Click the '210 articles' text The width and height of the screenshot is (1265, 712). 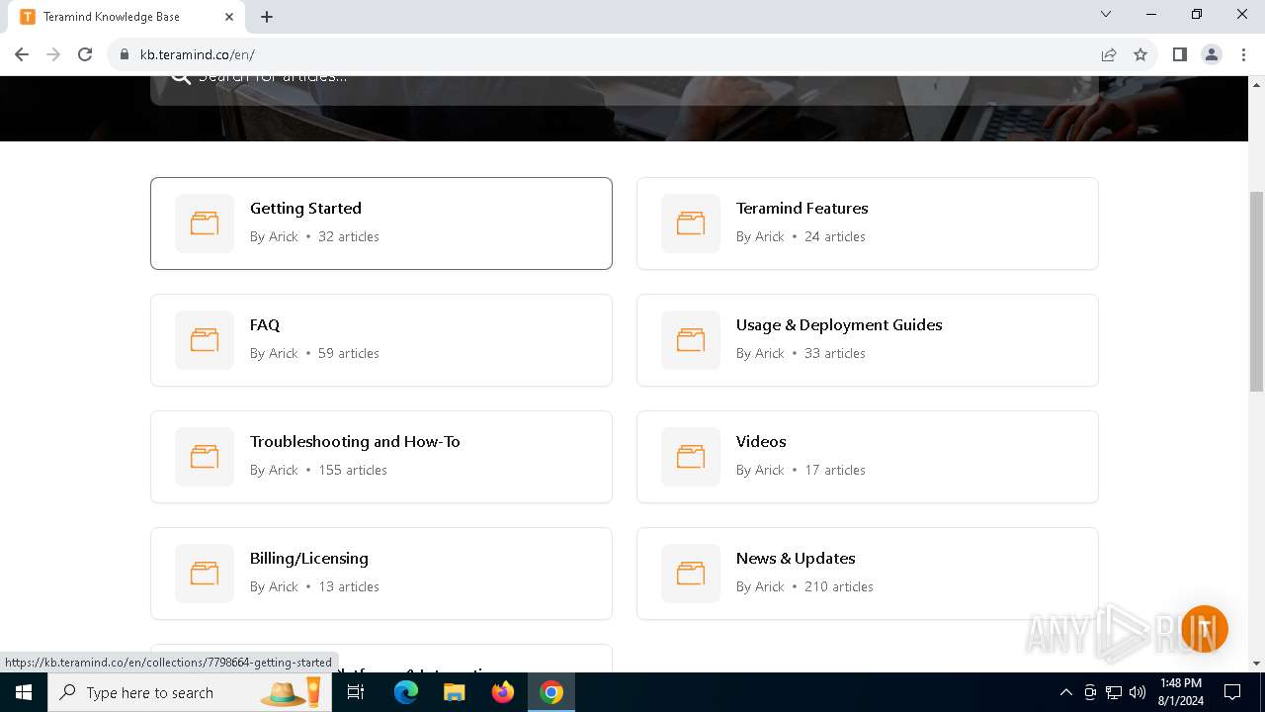tap(839, 586)
